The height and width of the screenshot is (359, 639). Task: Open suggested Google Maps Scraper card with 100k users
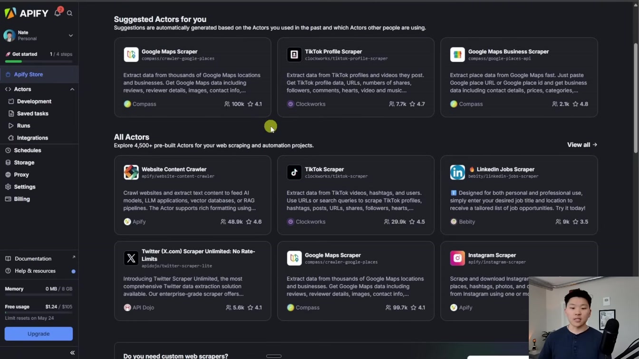click(x=193, y=77)
